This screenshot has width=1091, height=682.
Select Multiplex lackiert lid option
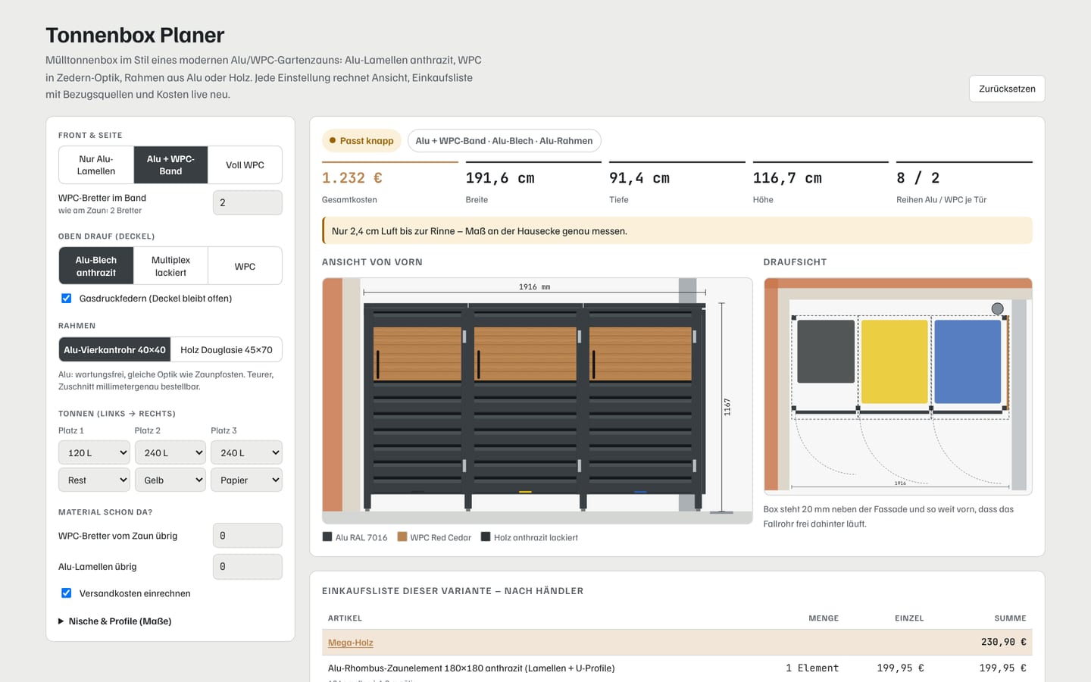[170, 266]
